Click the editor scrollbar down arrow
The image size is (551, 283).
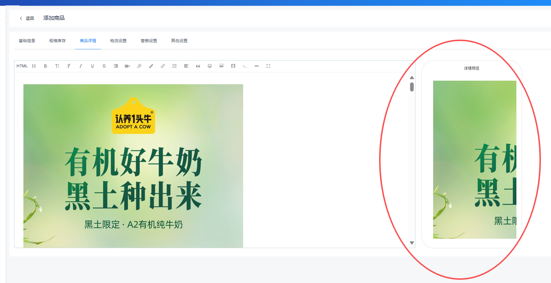pyautogui.click(x=412, y=243)
